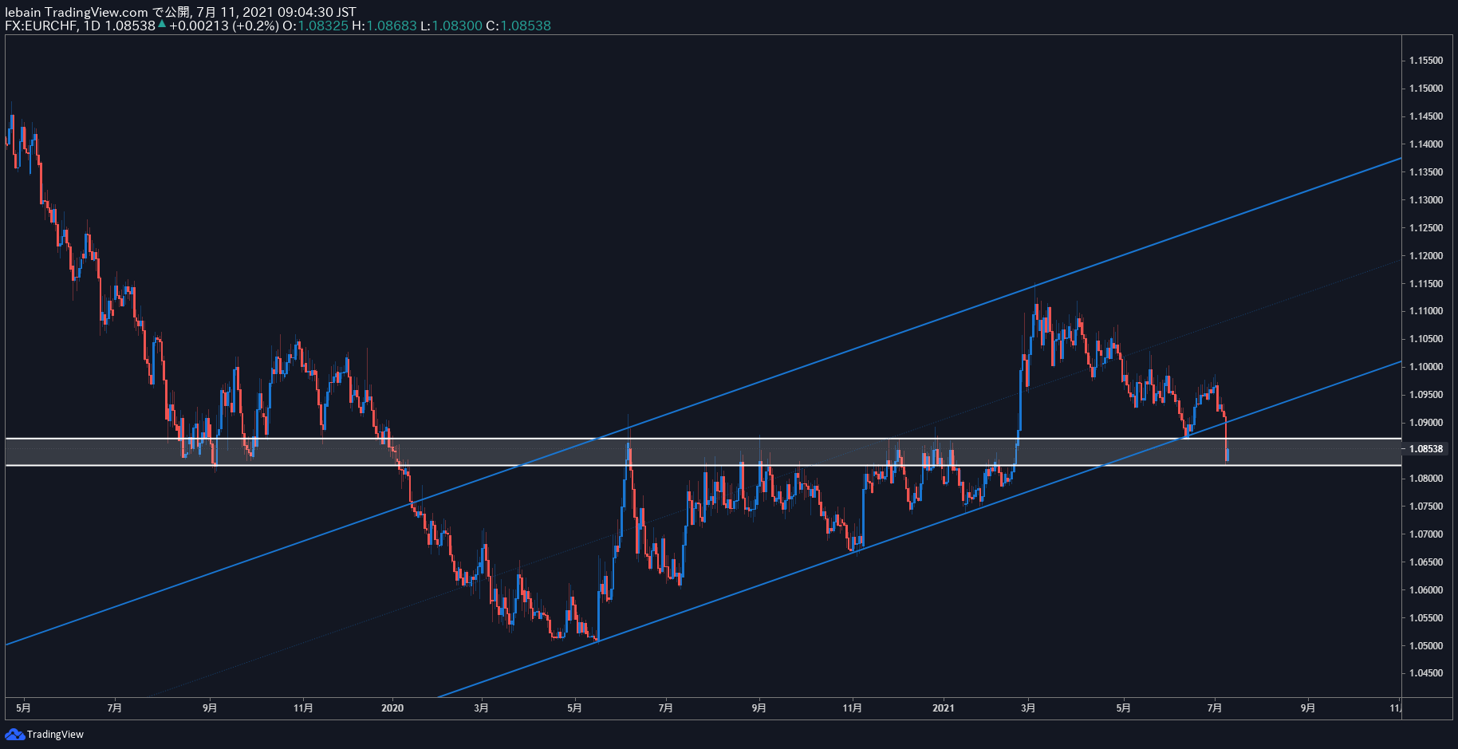This screenshot has height=749, width=1458.
Task: Click the TradingView cloud logo icon
Action: (14, 734)
